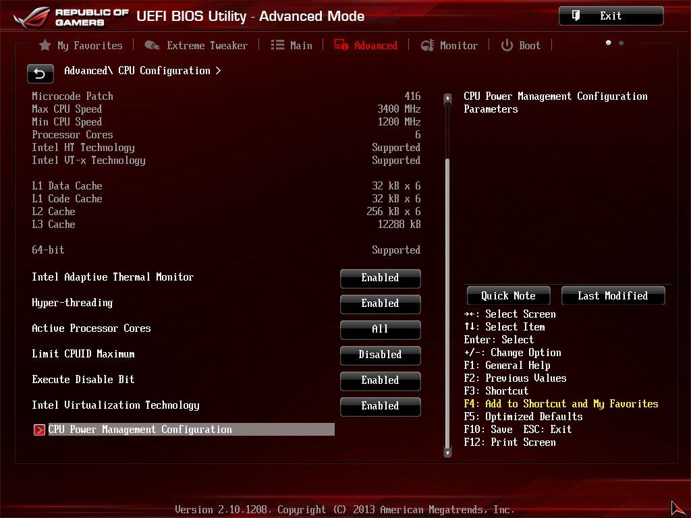This screenshot has height=518, width=691.
Task: Click the Limit CPUID Maximum label
Action: pyautogui.click(x=83, y=353)
